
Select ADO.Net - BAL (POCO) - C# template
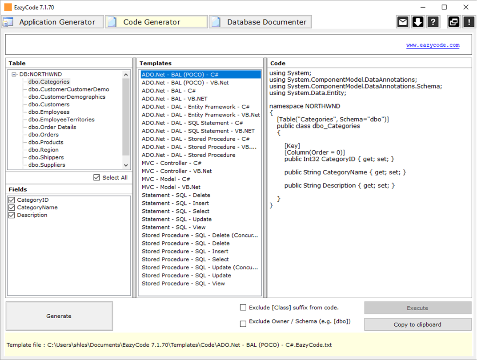click(201, 75)
